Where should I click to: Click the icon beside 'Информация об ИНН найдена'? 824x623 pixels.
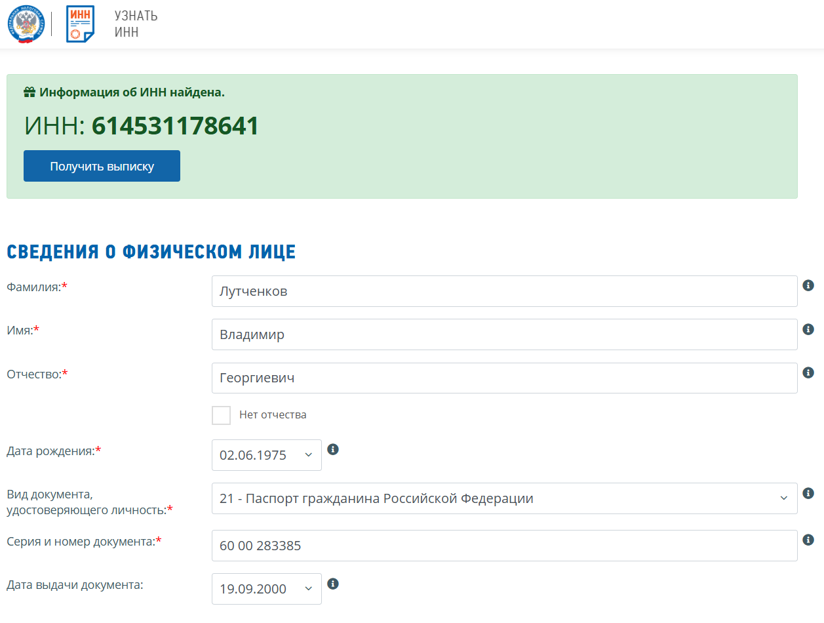[x=29, y=92]
